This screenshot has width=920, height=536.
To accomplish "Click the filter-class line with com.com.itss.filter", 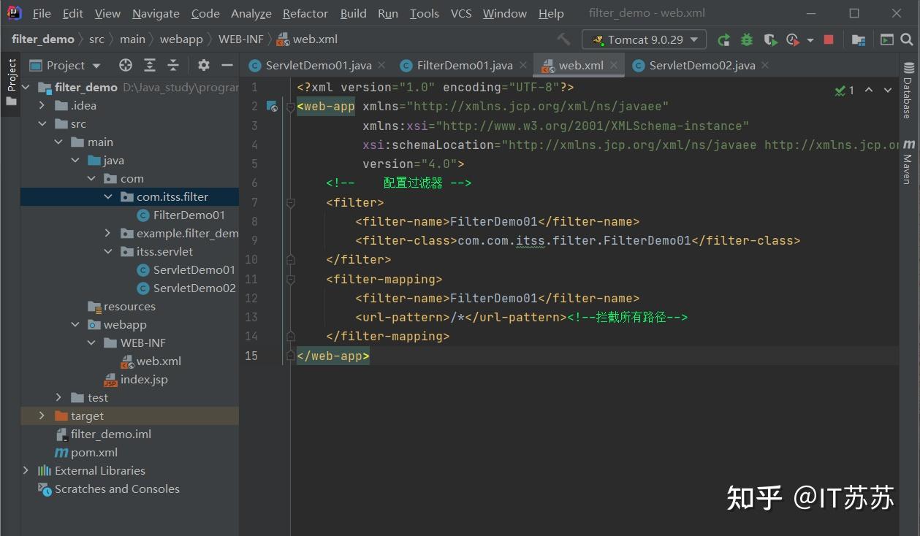I will point(578,240).
